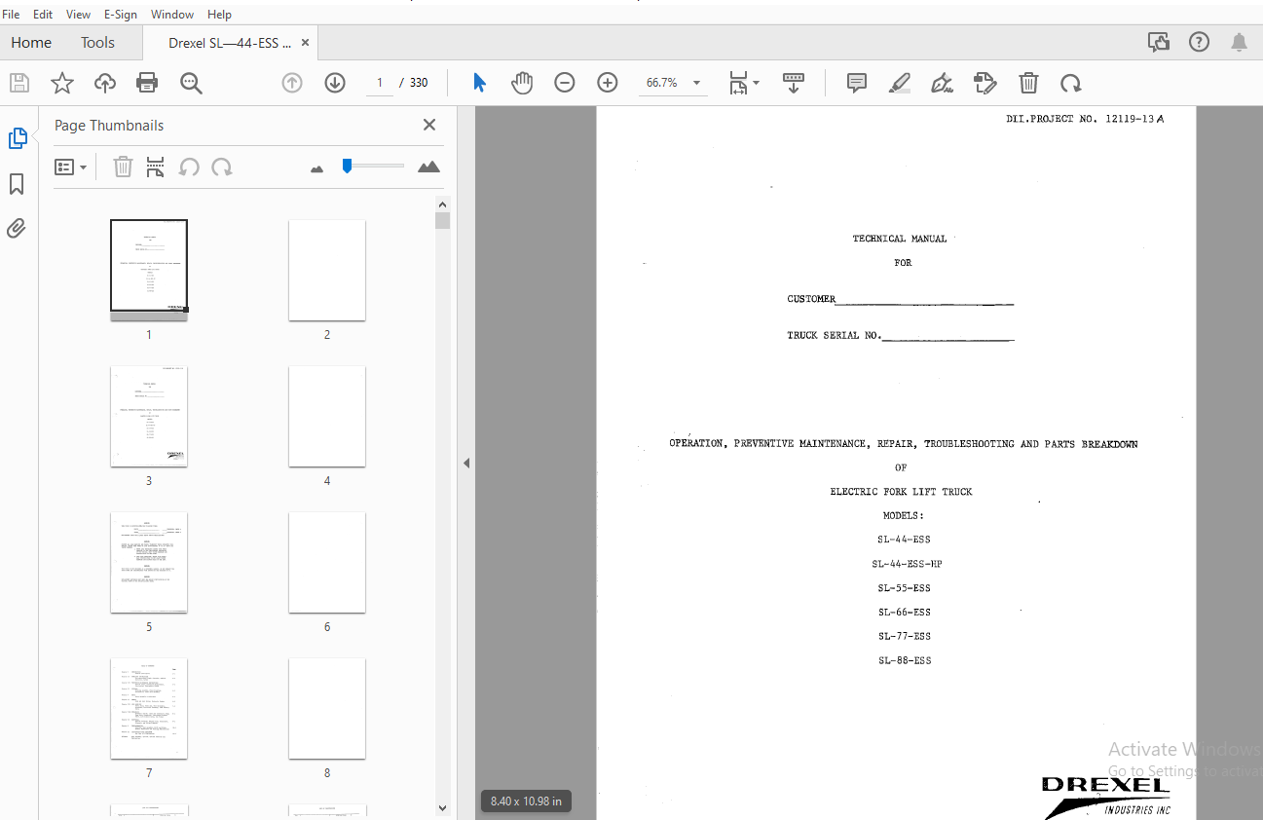1263x820 pixels.
Task: Open the help question mark icon
Action: 1199,42
